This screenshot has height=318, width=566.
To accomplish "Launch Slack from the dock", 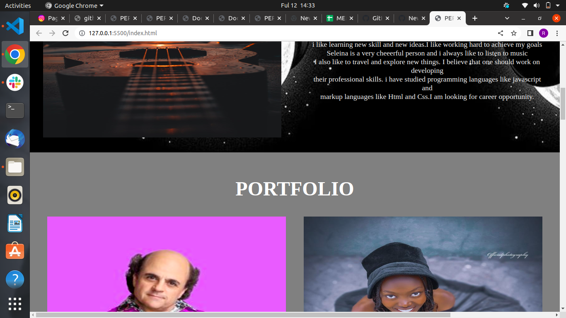I will (15, 82).
